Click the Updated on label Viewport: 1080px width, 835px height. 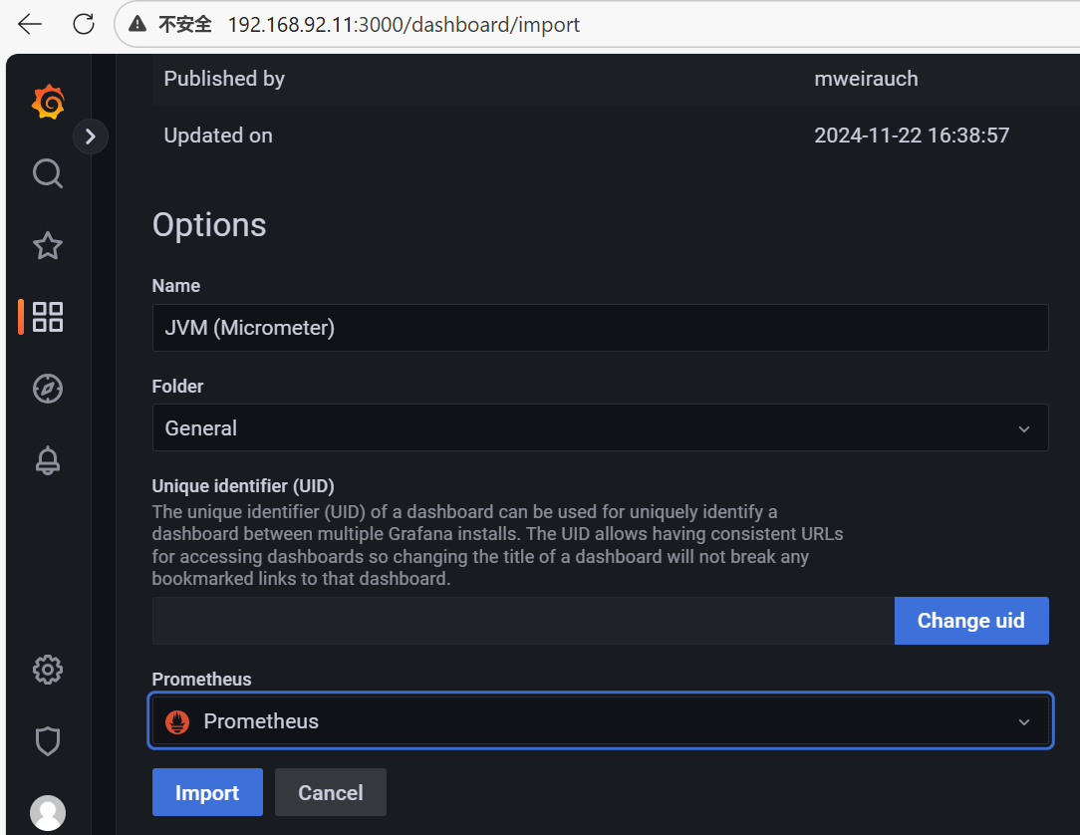point(217,136)
